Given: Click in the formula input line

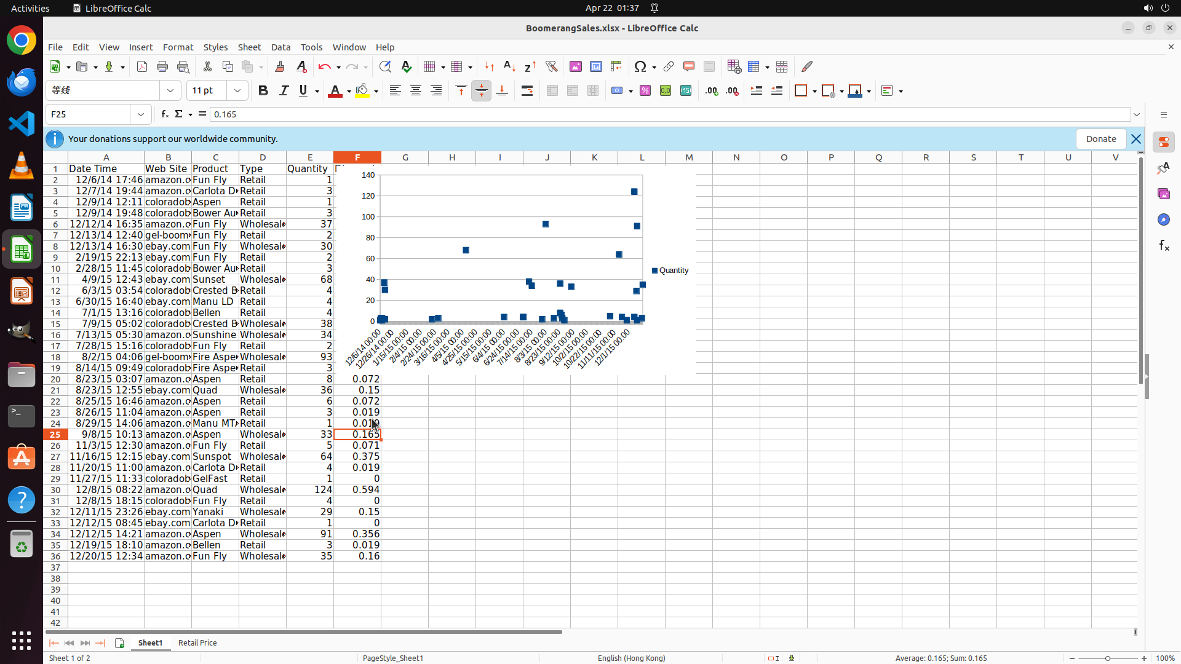Looking at the screenshot, I should coord(615,114).
